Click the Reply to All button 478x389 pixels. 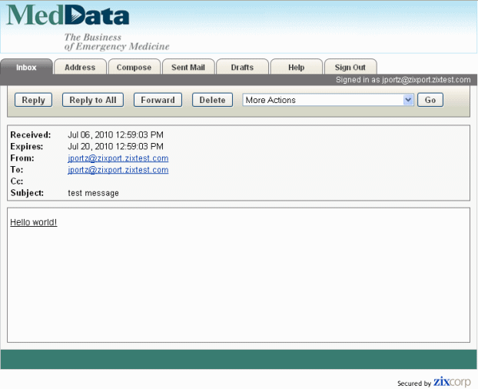point(93,100)
